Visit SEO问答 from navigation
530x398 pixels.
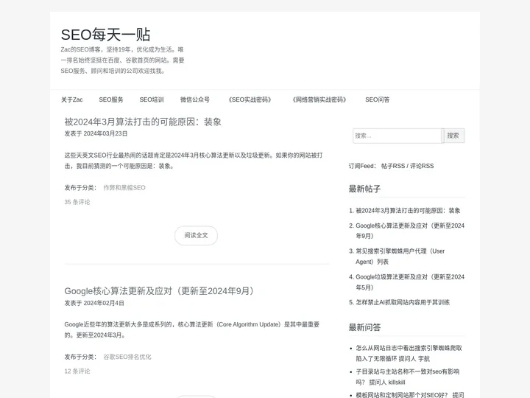(x=377, y=99)
